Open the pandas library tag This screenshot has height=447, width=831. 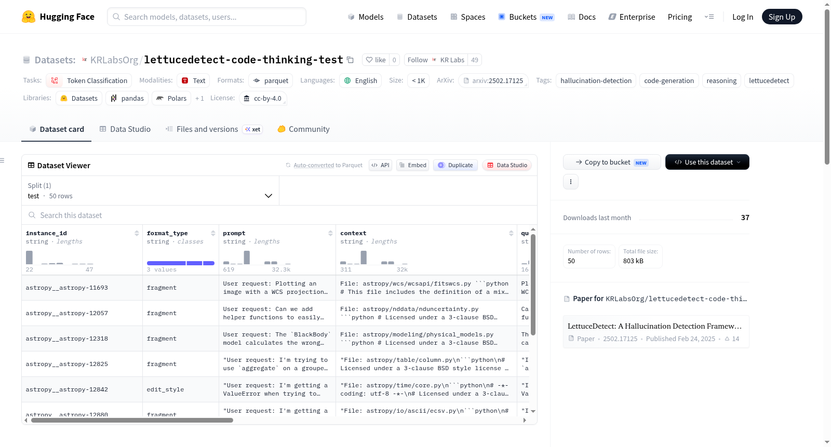click(x=127, y=98)
